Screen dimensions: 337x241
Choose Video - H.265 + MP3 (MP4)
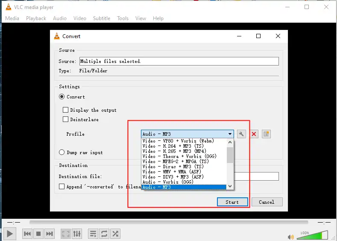[184, 151]
